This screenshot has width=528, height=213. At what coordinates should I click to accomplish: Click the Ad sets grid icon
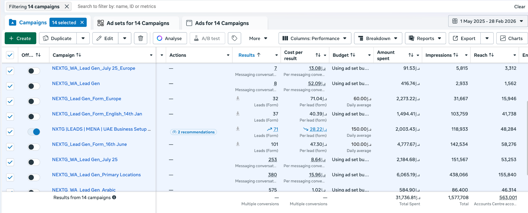(101, 23)
